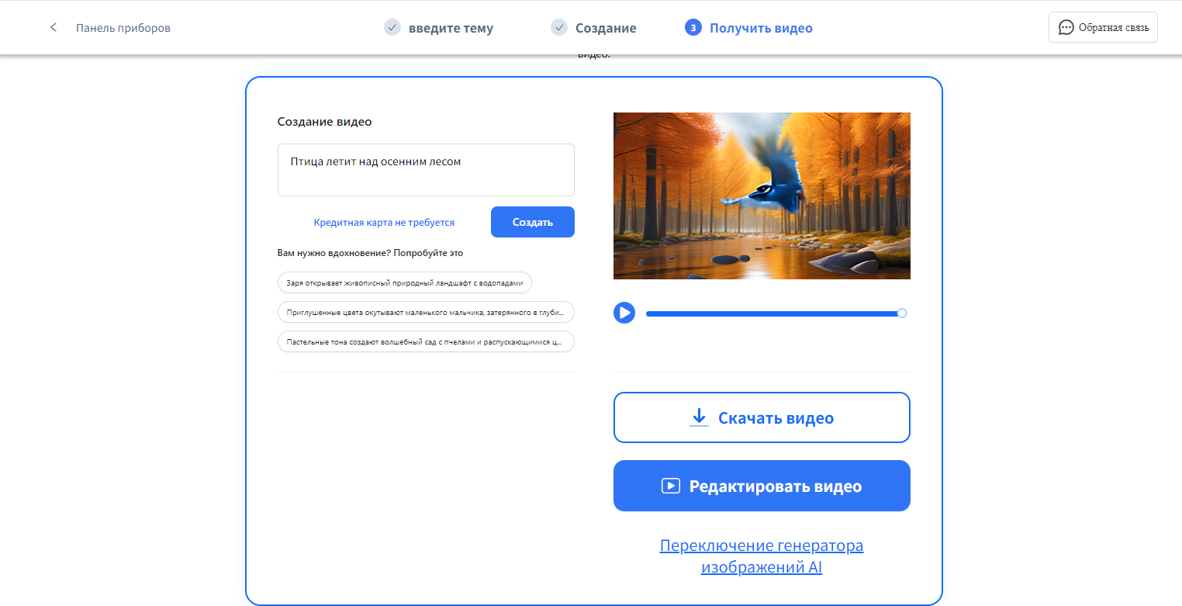Click the autumn forest bird video preview
This screenshot has height=606, width=1182.
[x=761, y=196]
